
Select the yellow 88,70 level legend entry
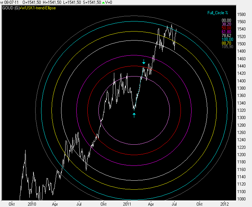pyautogui.click(x=226, y=43)
